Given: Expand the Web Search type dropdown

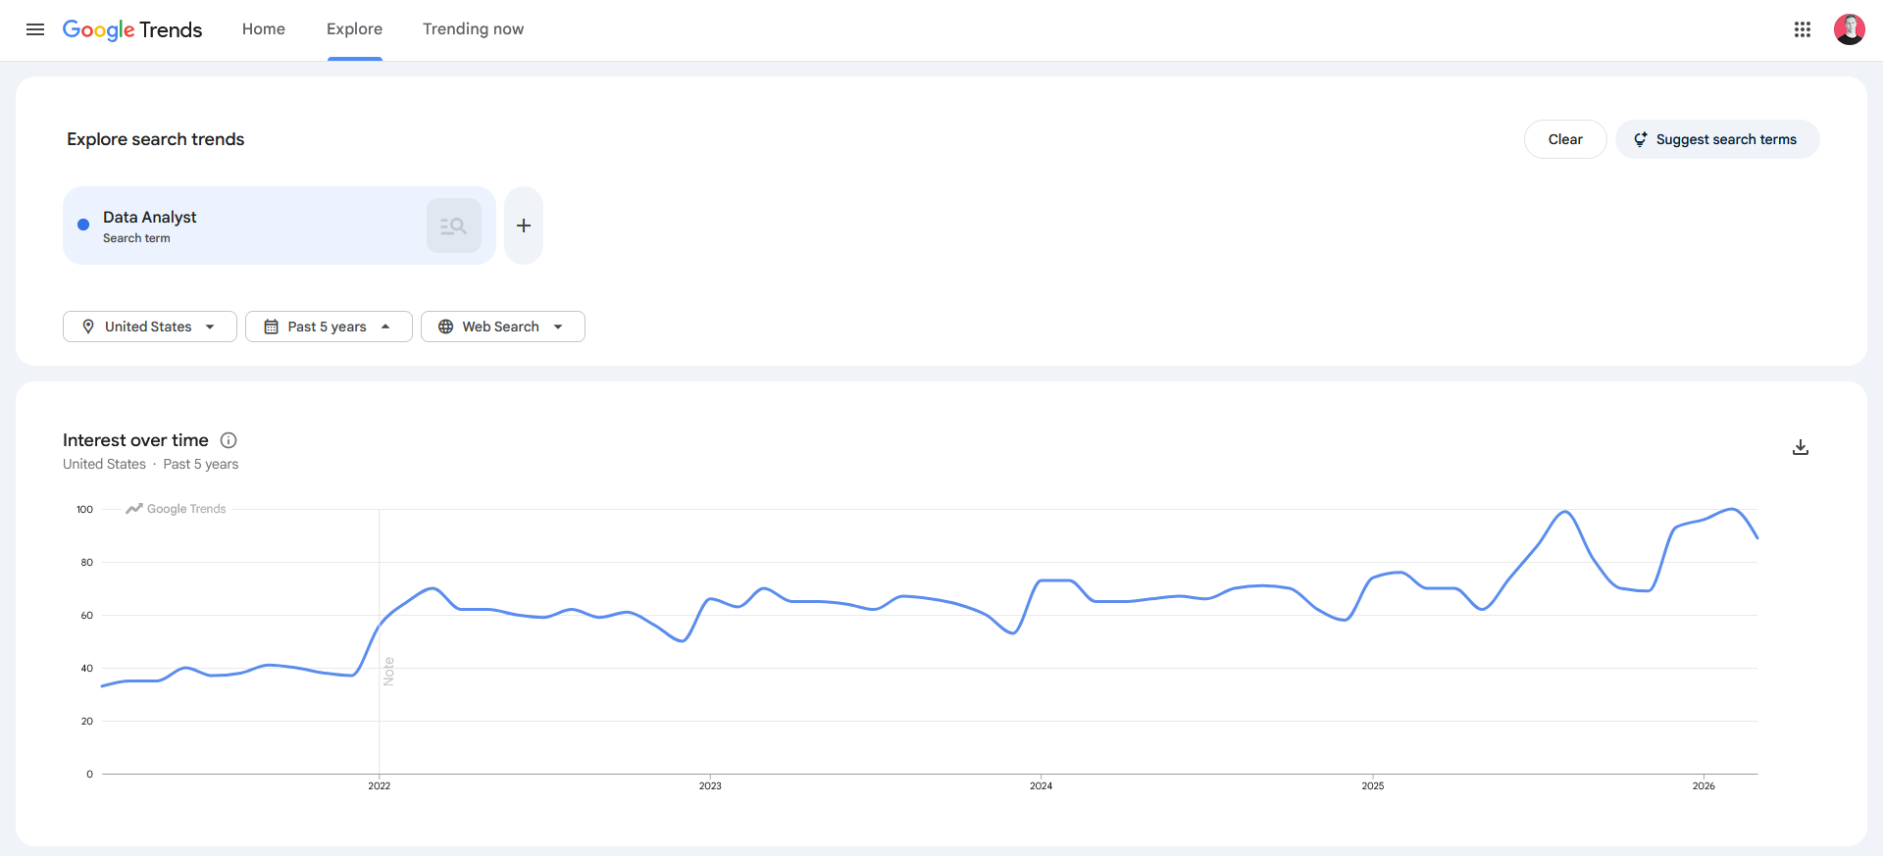Looking at the screenshot, I should pyautogui.click(x=502, y=327).
